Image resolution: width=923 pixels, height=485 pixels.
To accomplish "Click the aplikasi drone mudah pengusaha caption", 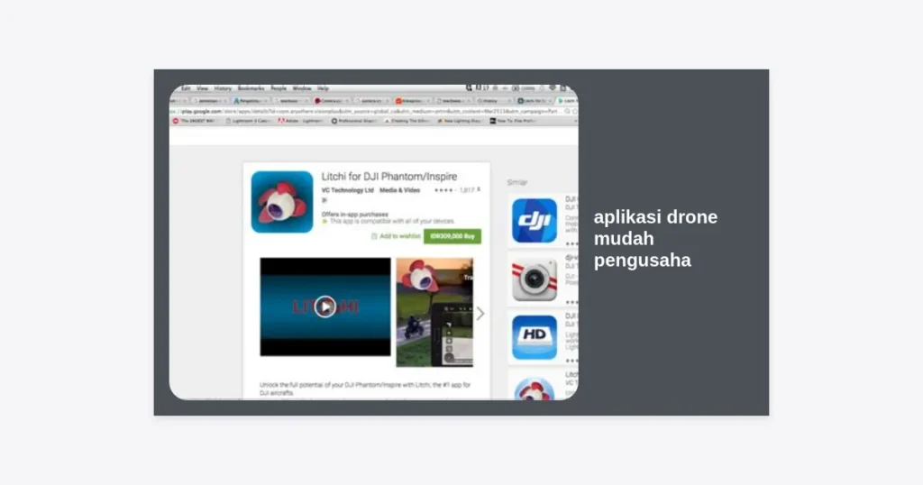I will (655, 238).
